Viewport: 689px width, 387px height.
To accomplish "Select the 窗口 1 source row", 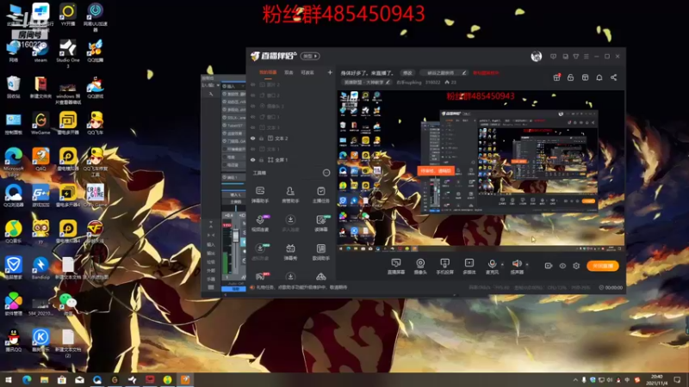I will tap(291, 117).
